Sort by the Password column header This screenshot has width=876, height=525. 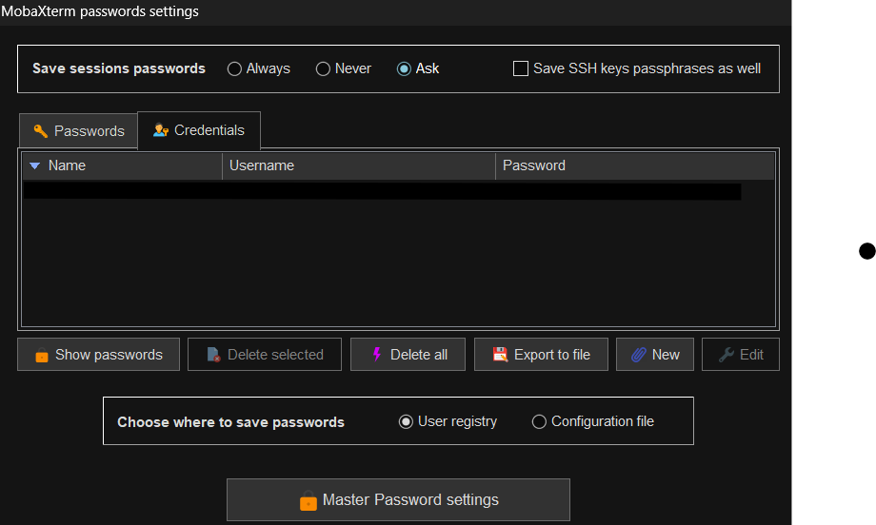635,165
